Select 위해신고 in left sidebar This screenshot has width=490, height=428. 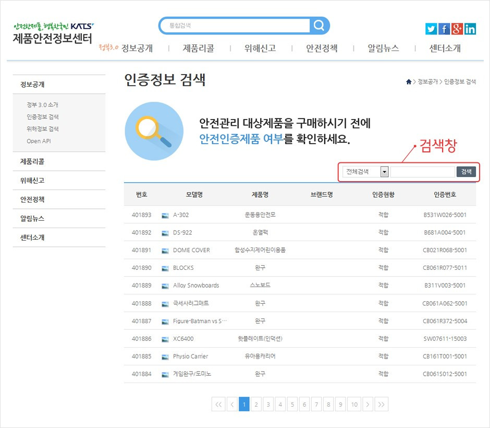tap(32, 180)
